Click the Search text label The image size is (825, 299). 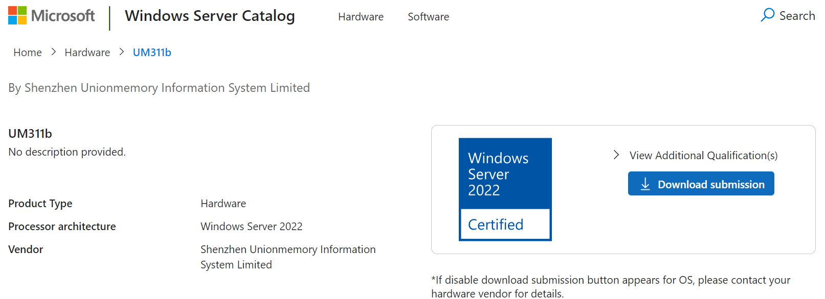[x=797, y=16]
